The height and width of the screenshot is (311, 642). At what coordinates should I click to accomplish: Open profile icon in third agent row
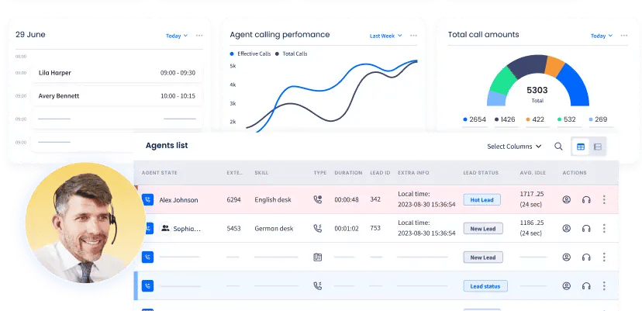click(x=566, y=257)
